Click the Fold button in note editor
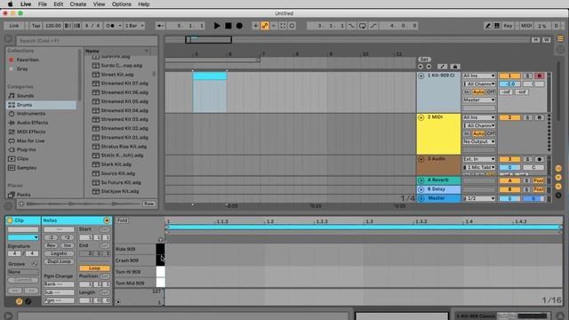Image resolution: width=569 pixels, height=320 pixels. pos(123,220)
